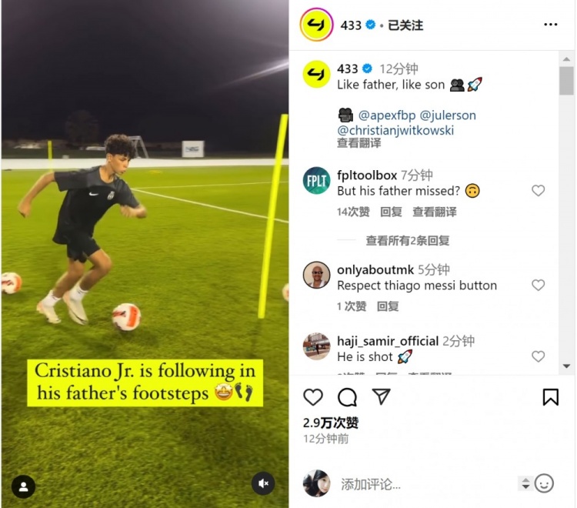Translate caption with 查看翻译
The height and width of the screenshot is (508, 577).
pyautogui.click(x=359, y=143)
